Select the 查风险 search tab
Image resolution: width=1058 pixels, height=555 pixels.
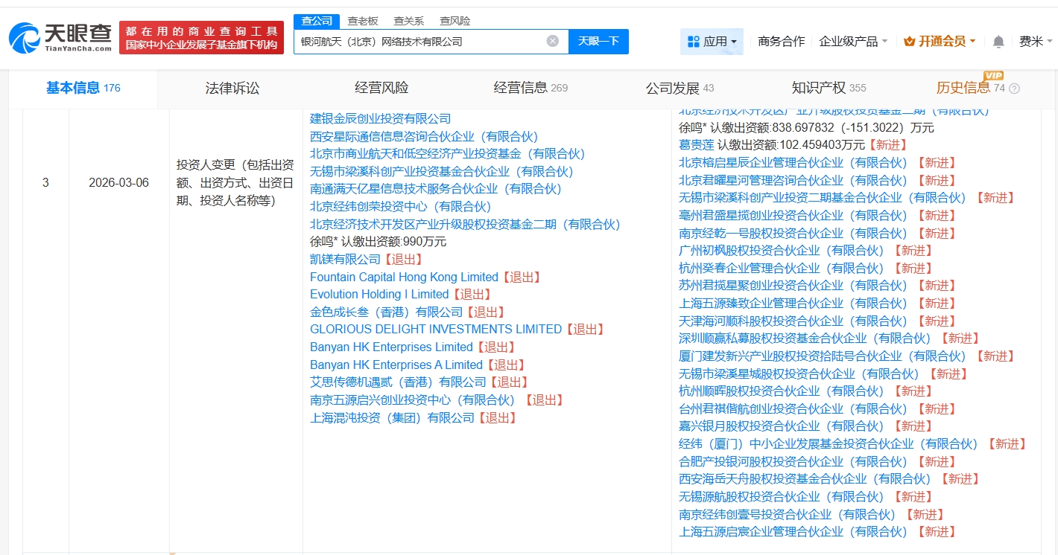454,21
